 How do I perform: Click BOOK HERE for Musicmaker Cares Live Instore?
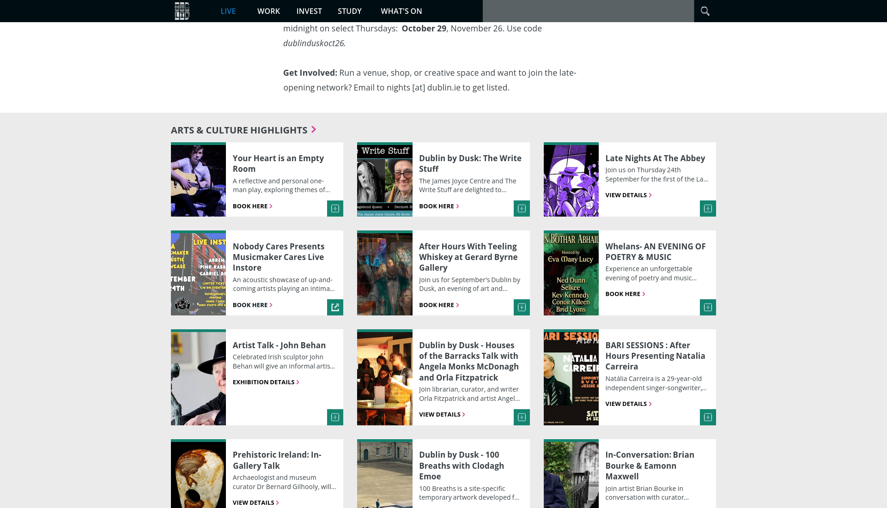[x=252, y=305]
